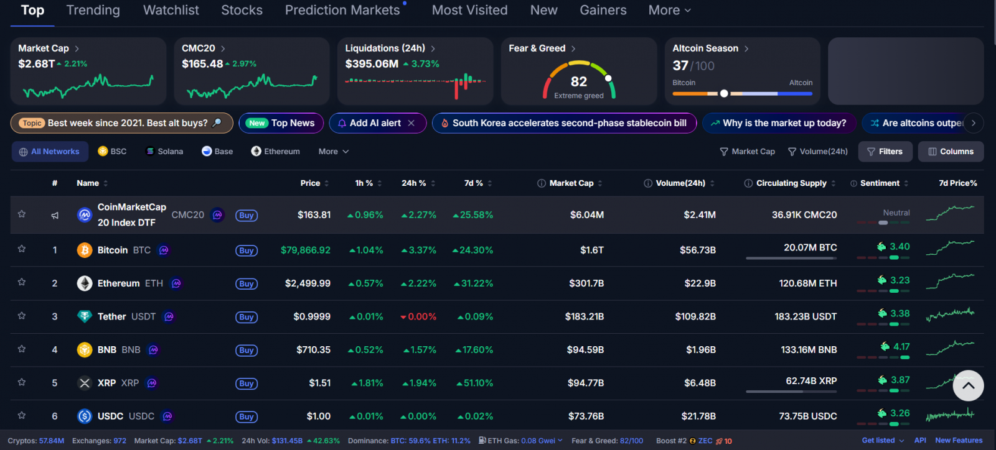Screen dimensions: 996x450
Task: Click the Buy button for Ethereum
Action: coord(247,283)
